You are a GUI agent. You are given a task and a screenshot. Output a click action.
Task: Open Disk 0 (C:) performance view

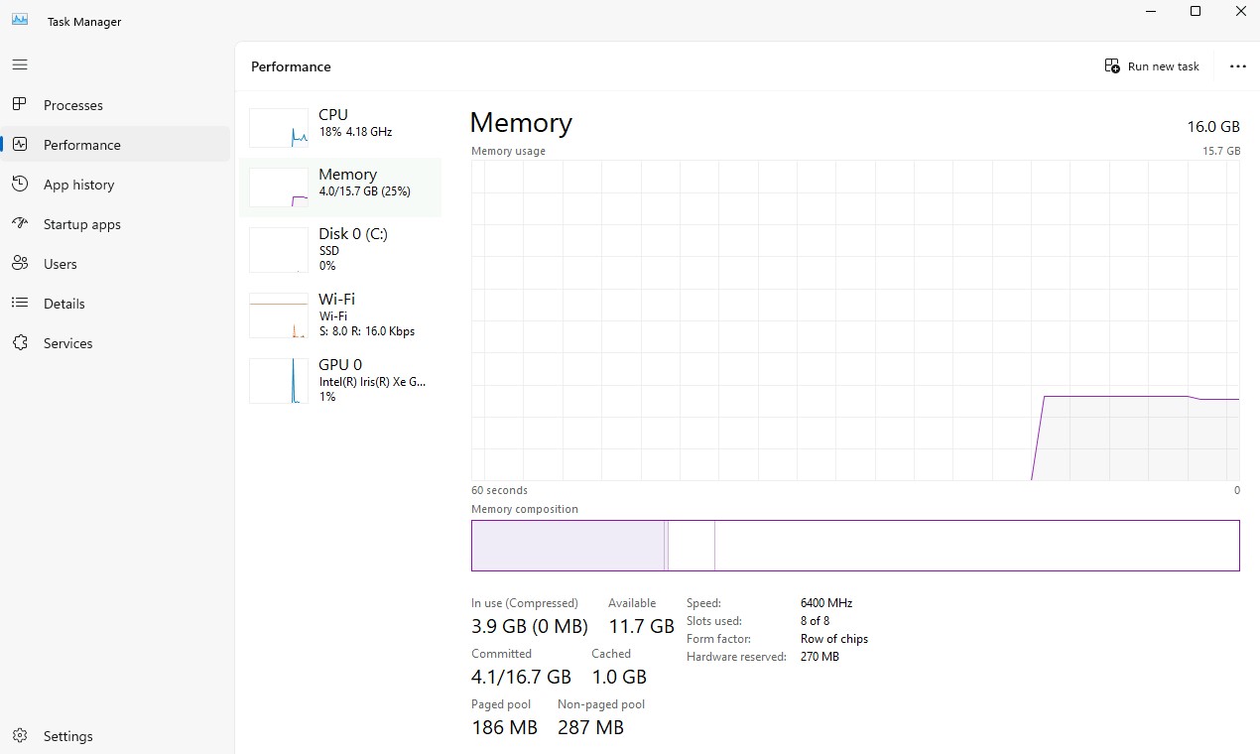pyautogui.click(x=340, y=249)
